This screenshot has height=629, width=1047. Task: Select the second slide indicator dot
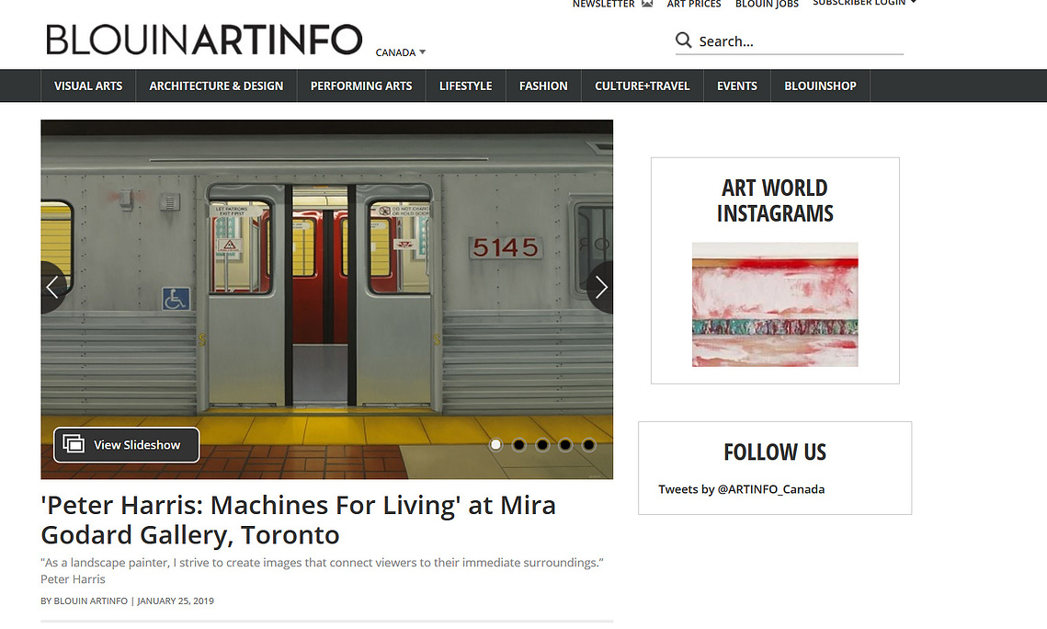pos(518,445)
